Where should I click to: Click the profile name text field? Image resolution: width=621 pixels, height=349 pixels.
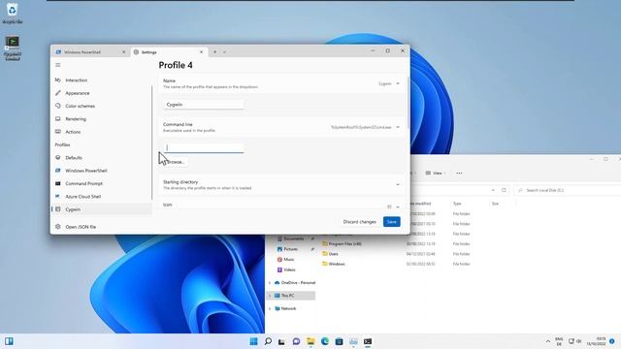(x=204, y=105)
